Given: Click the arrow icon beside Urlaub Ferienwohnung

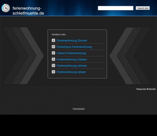Looking at the screenshot, I should tap(53, 53).
